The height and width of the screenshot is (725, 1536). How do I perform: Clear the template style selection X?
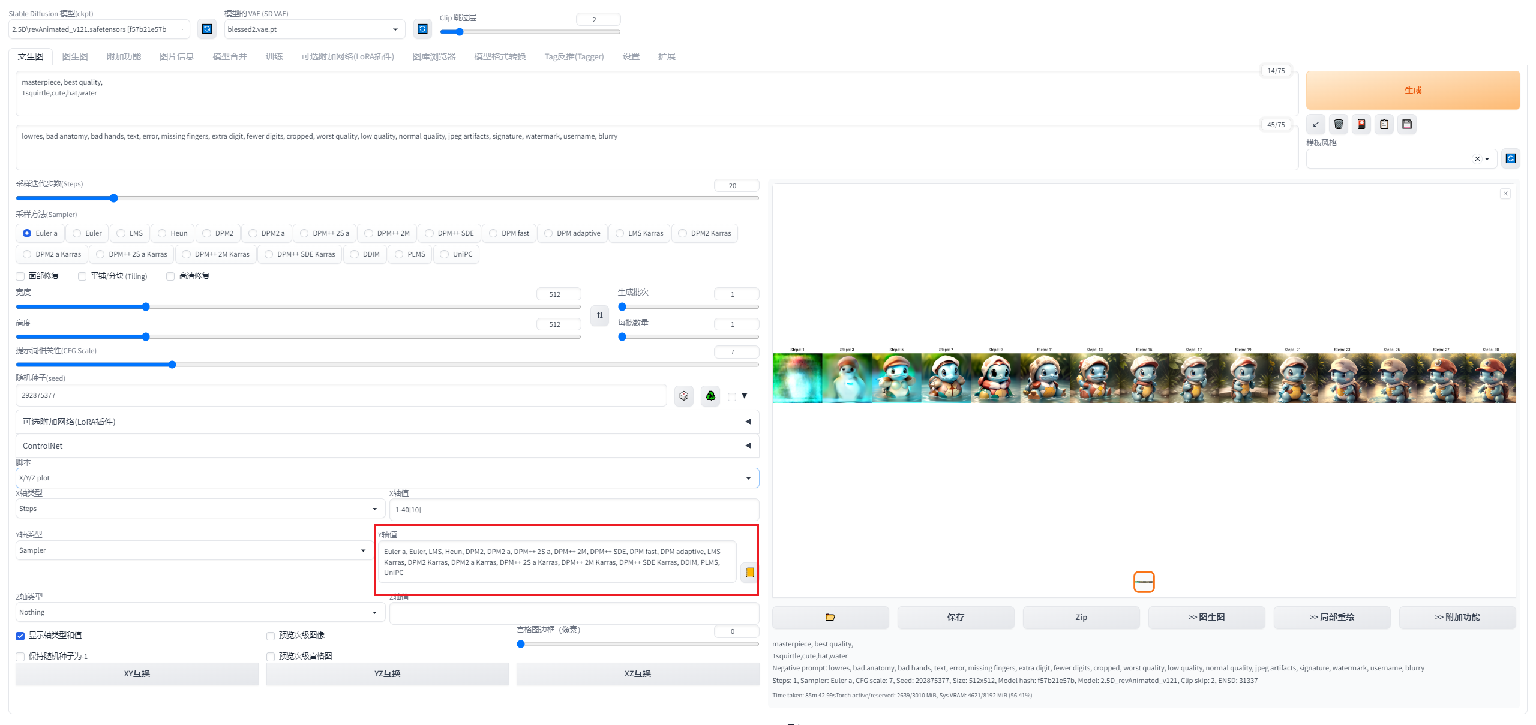pos(1477,159)
